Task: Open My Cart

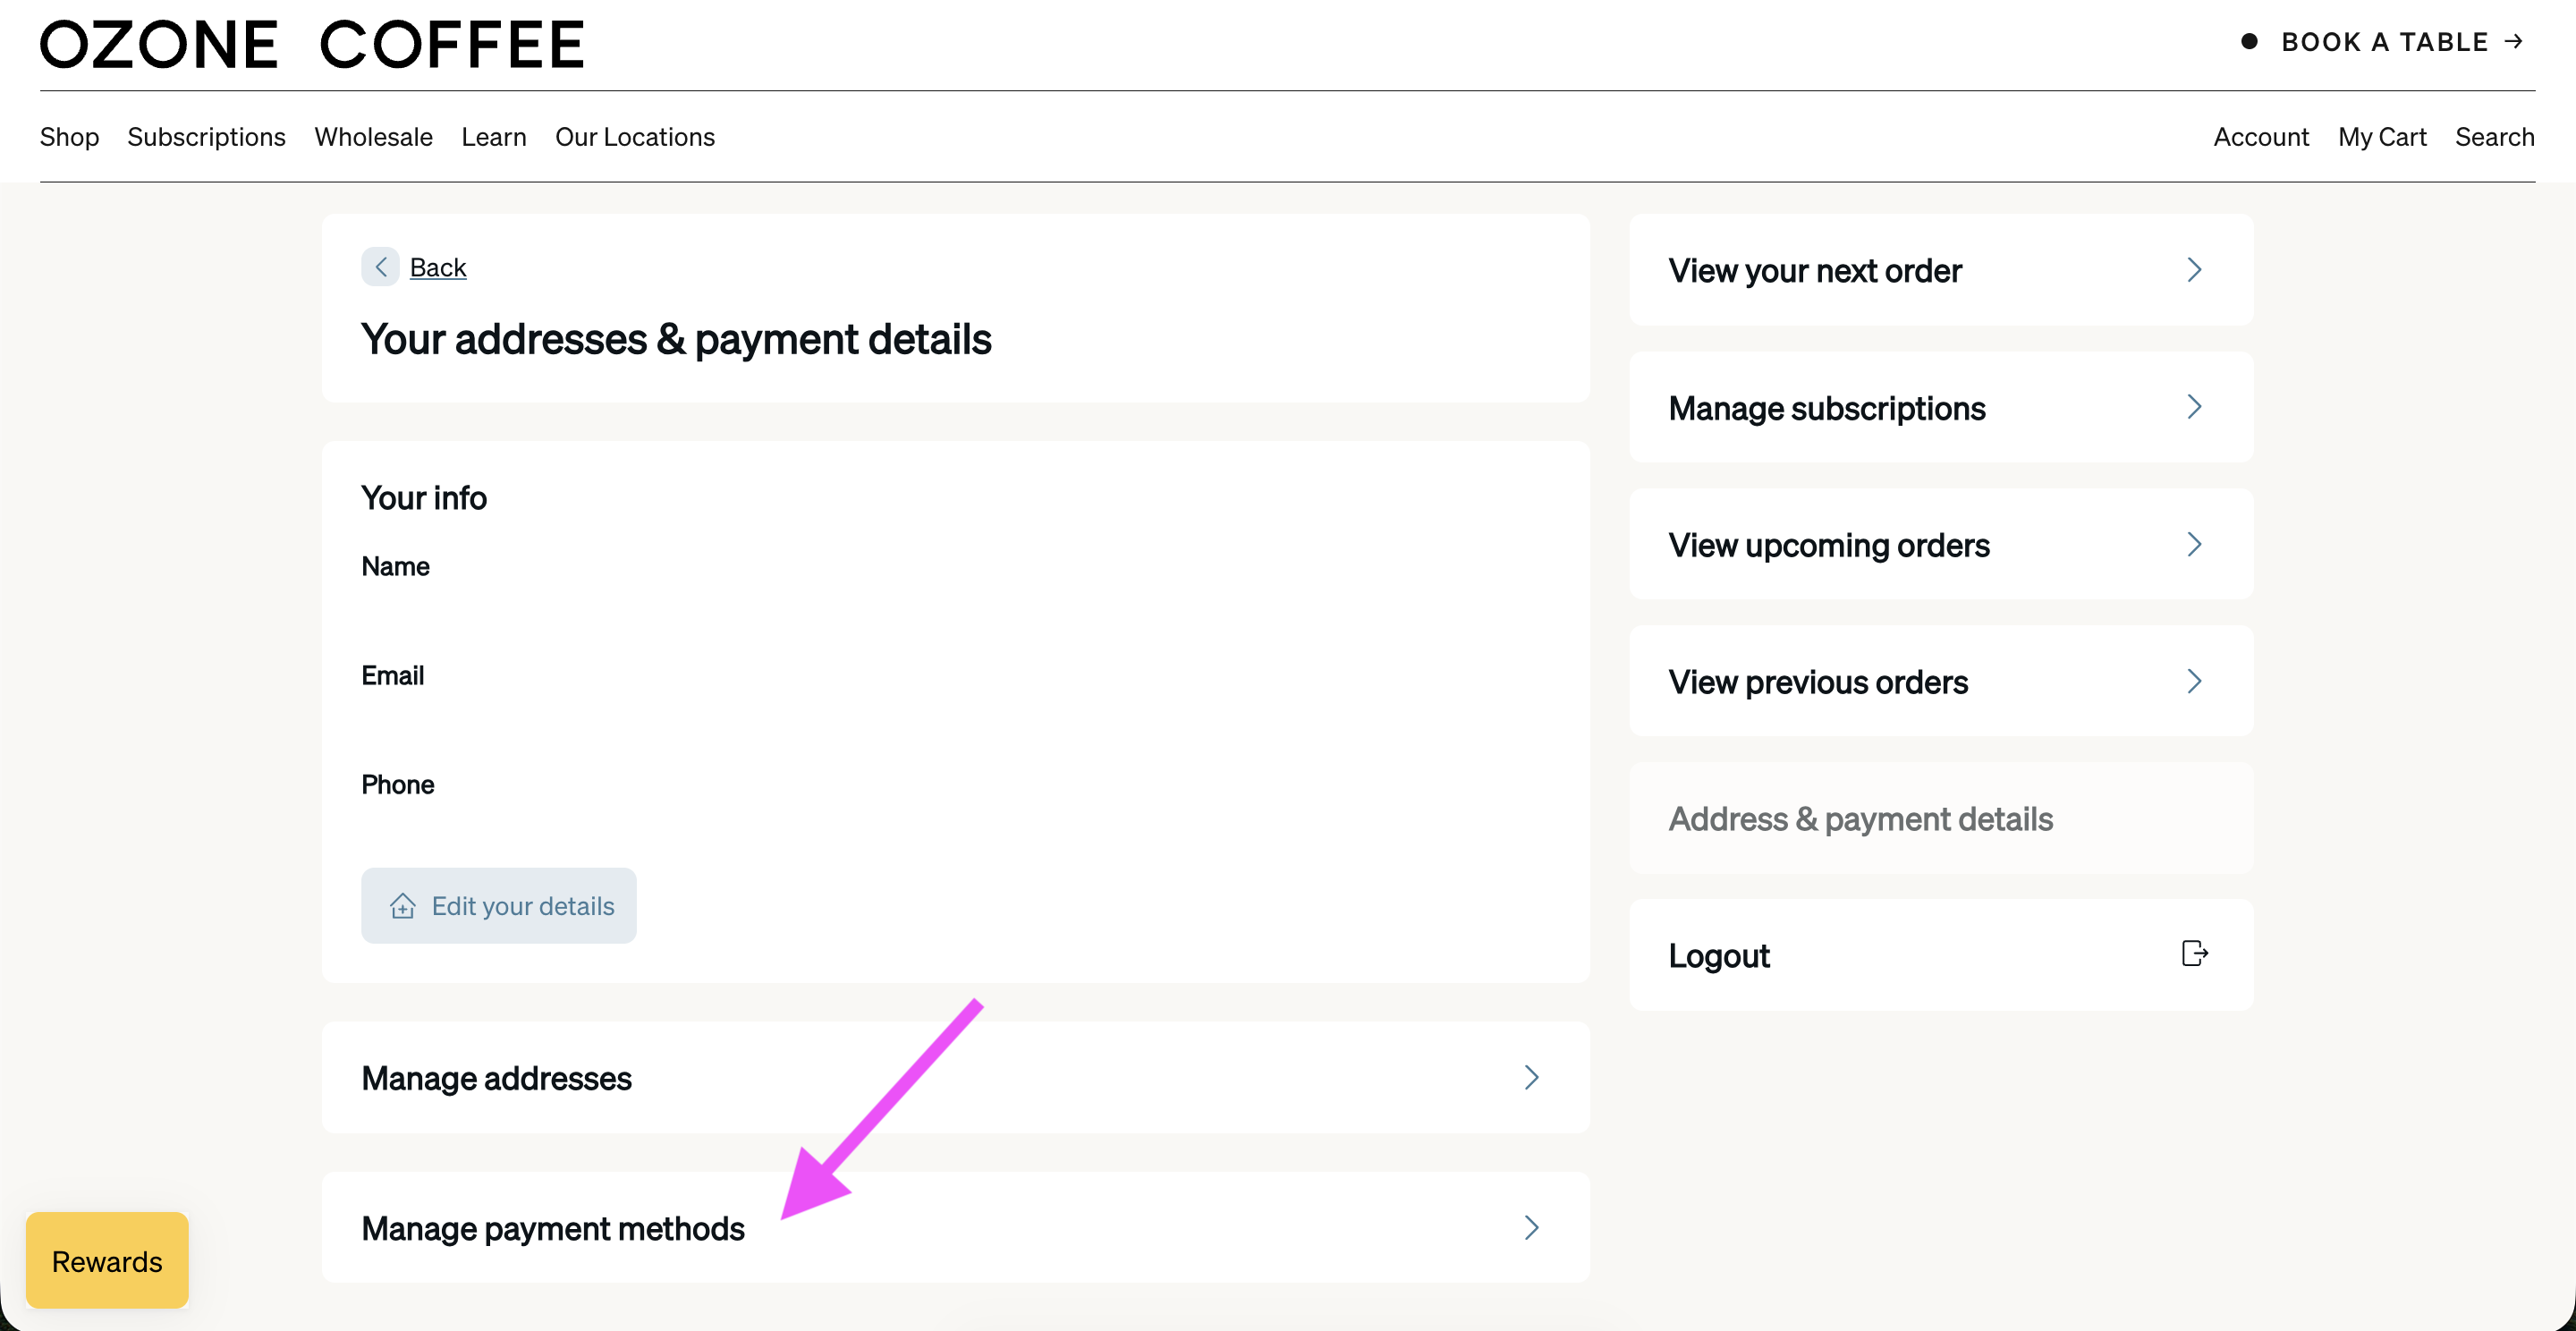Action: pos(2381,137)
